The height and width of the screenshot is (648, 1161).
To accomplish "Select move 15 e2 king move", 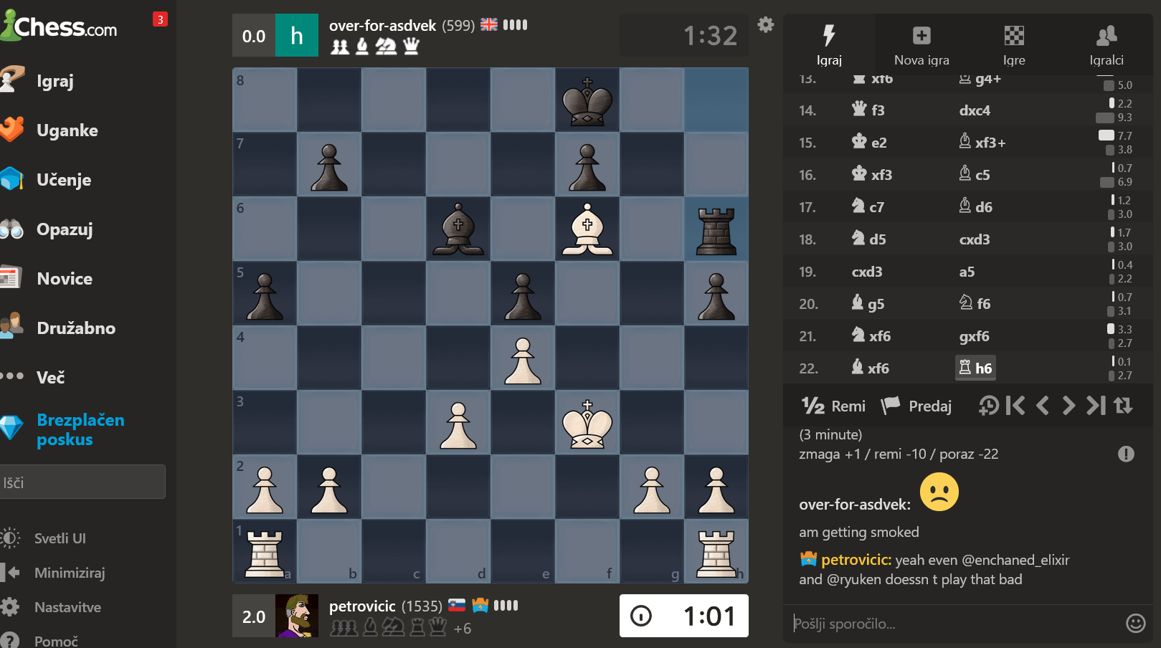I will [869, 143].
